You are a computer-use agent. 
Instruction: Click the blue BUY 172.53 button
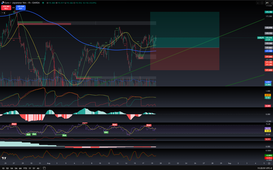pyautogui.click(x=20, y=8)
